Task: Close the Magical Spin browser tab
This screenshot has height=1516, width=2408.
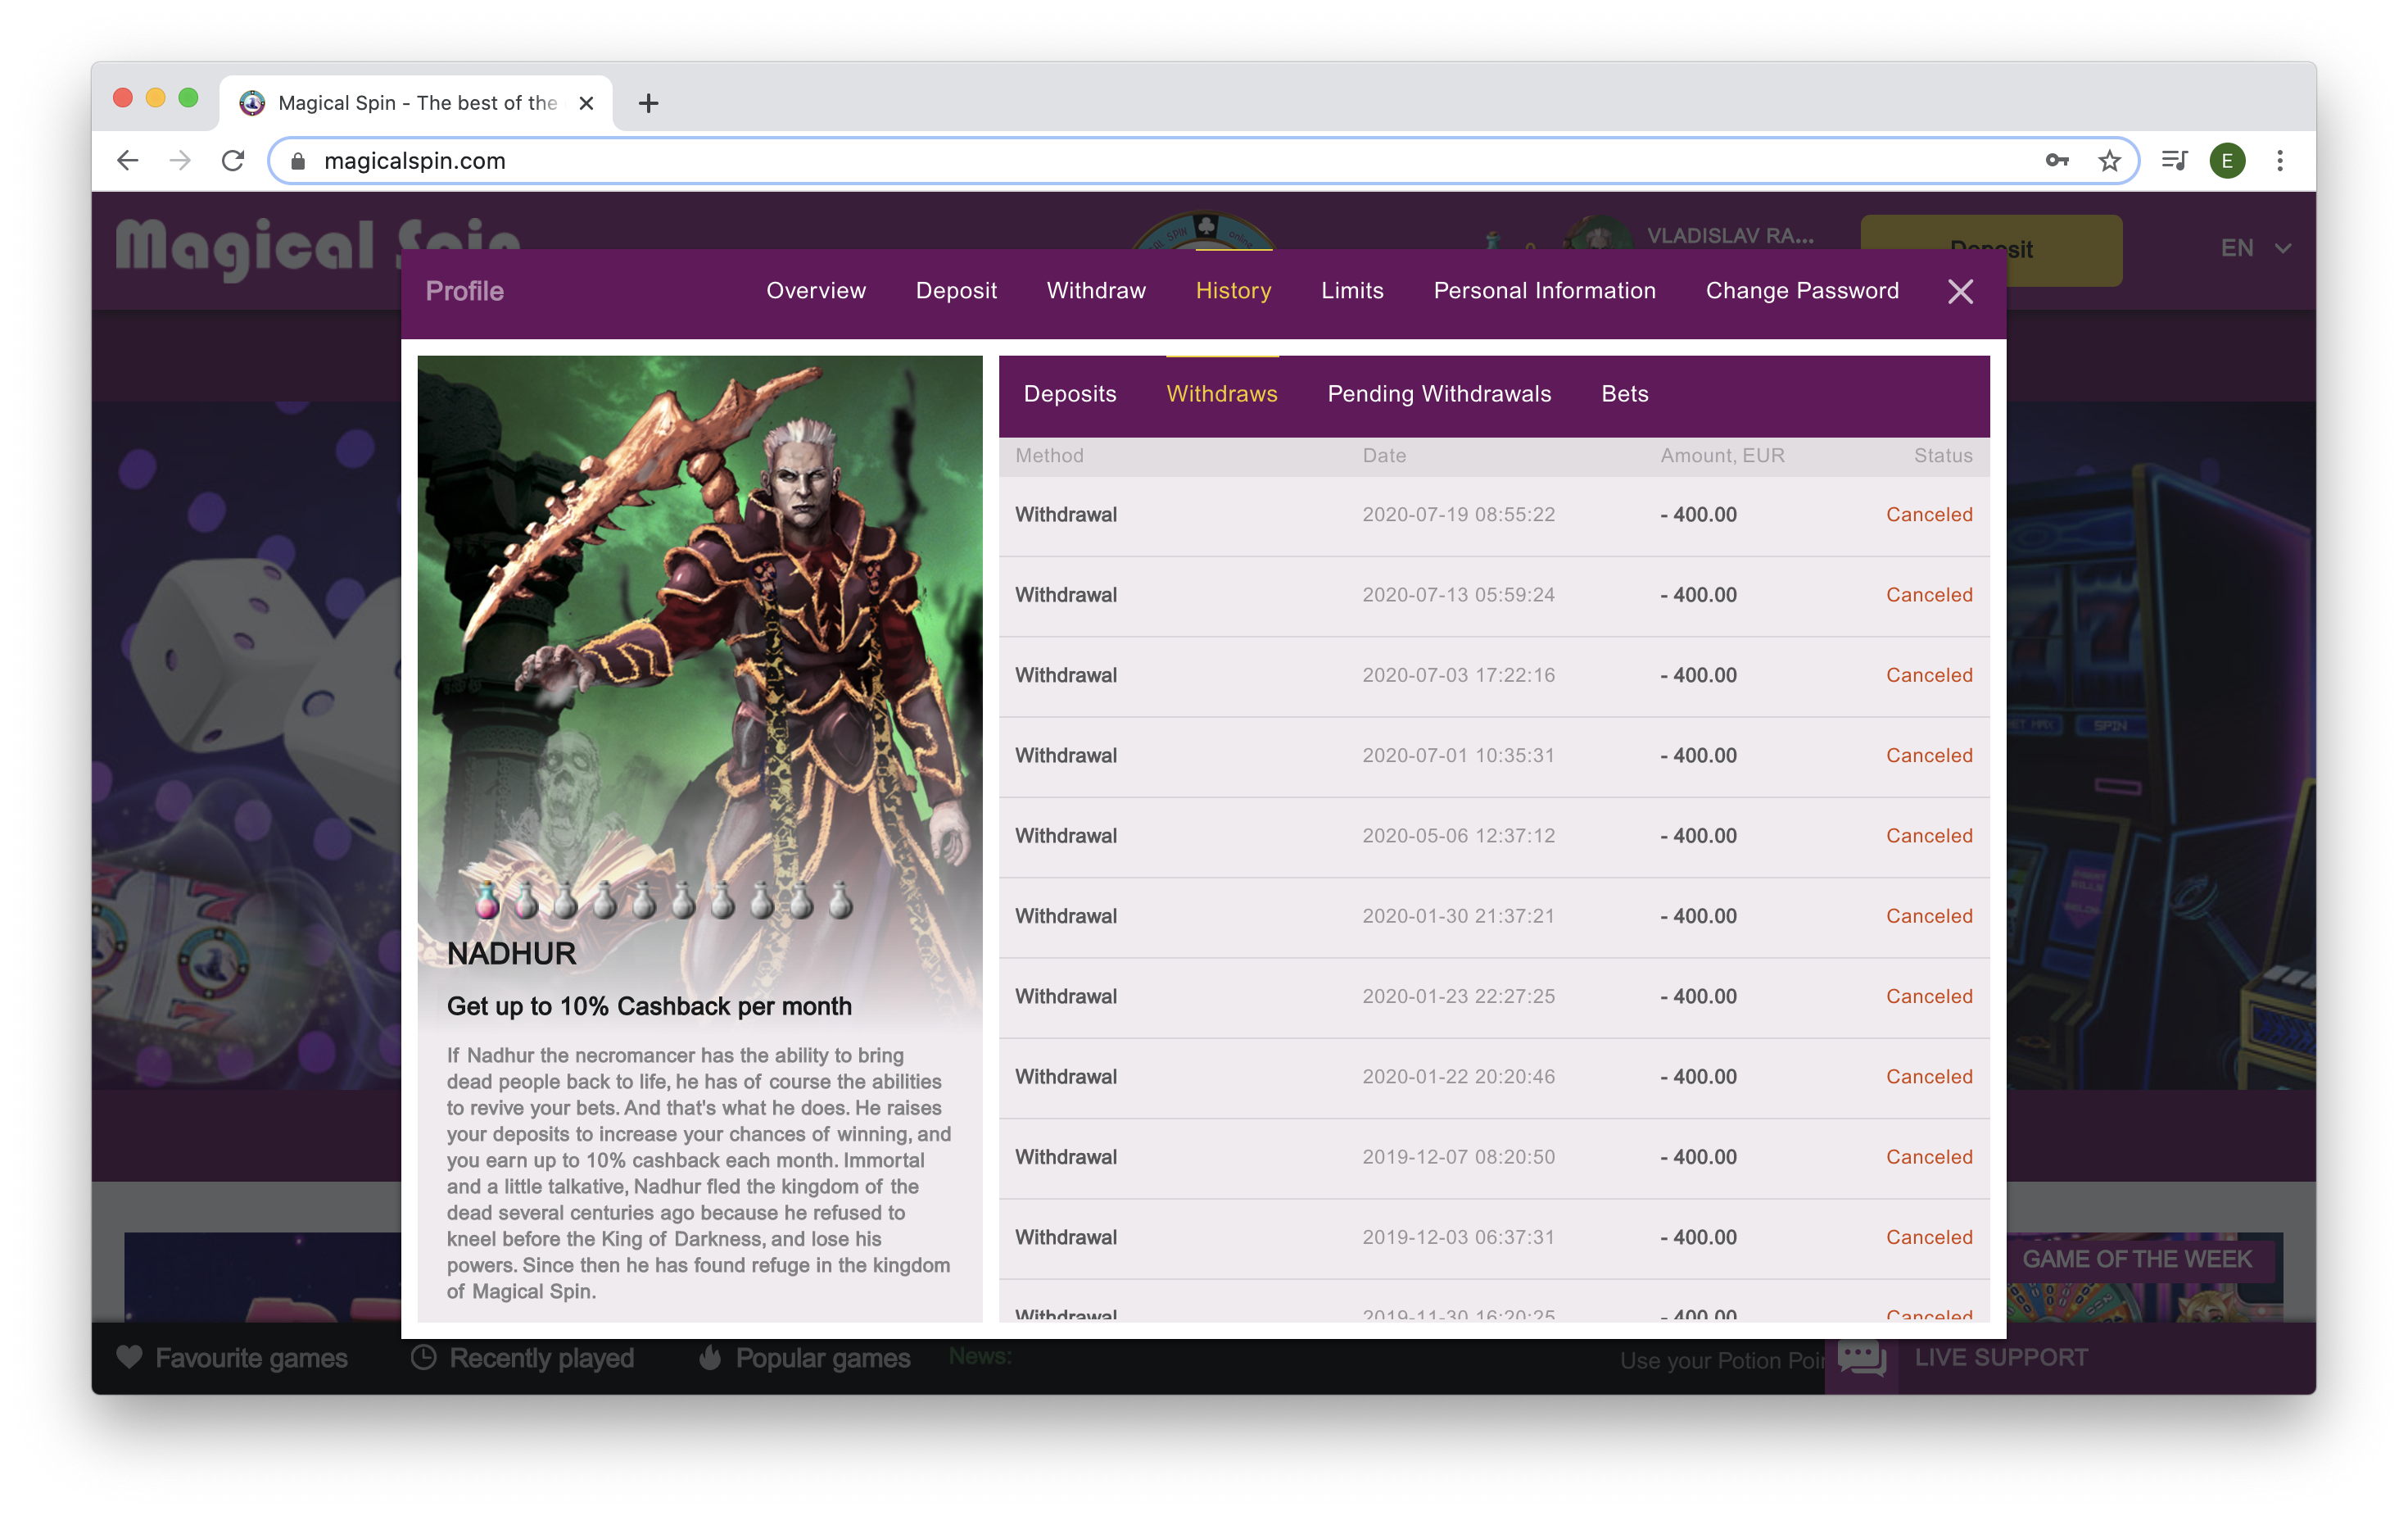Action: (586, 103)
